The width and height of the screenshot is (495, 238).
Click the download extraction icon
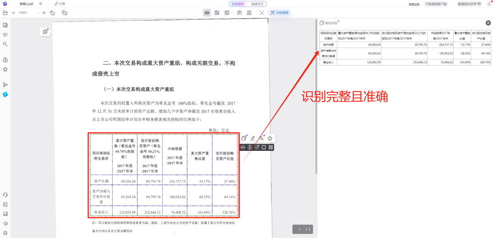click(261, 13)
